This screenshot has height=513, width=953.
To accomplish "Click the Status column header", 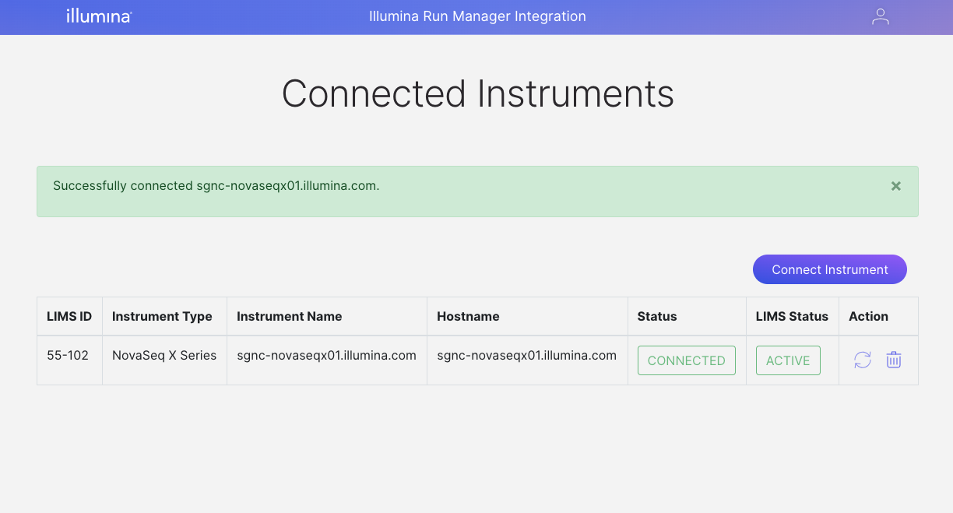I will [657, 316].
